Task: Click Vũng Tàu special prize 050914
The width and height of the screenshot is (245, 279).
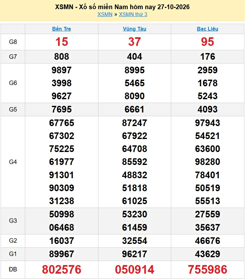Action: click(x=135, y=270)
